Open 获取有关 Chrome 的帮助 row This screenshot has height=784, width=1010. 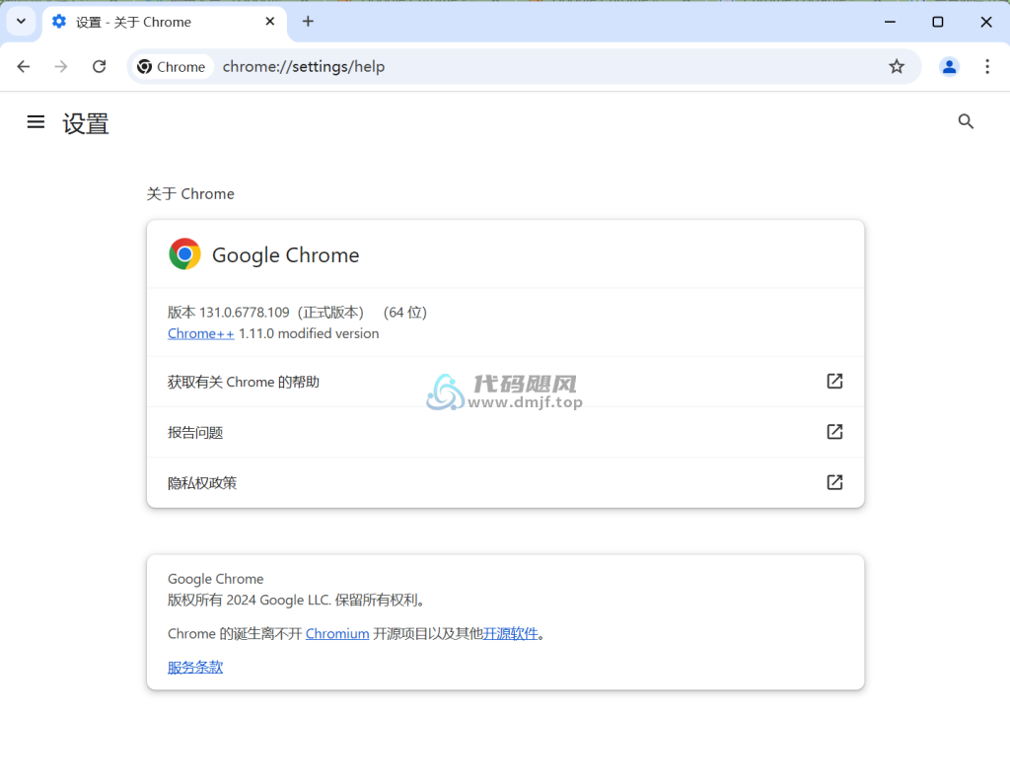click(x=506, y=382)
